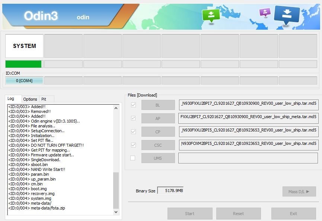
Task: Click log line 'system.img'
Action: [x=30, y=198]
